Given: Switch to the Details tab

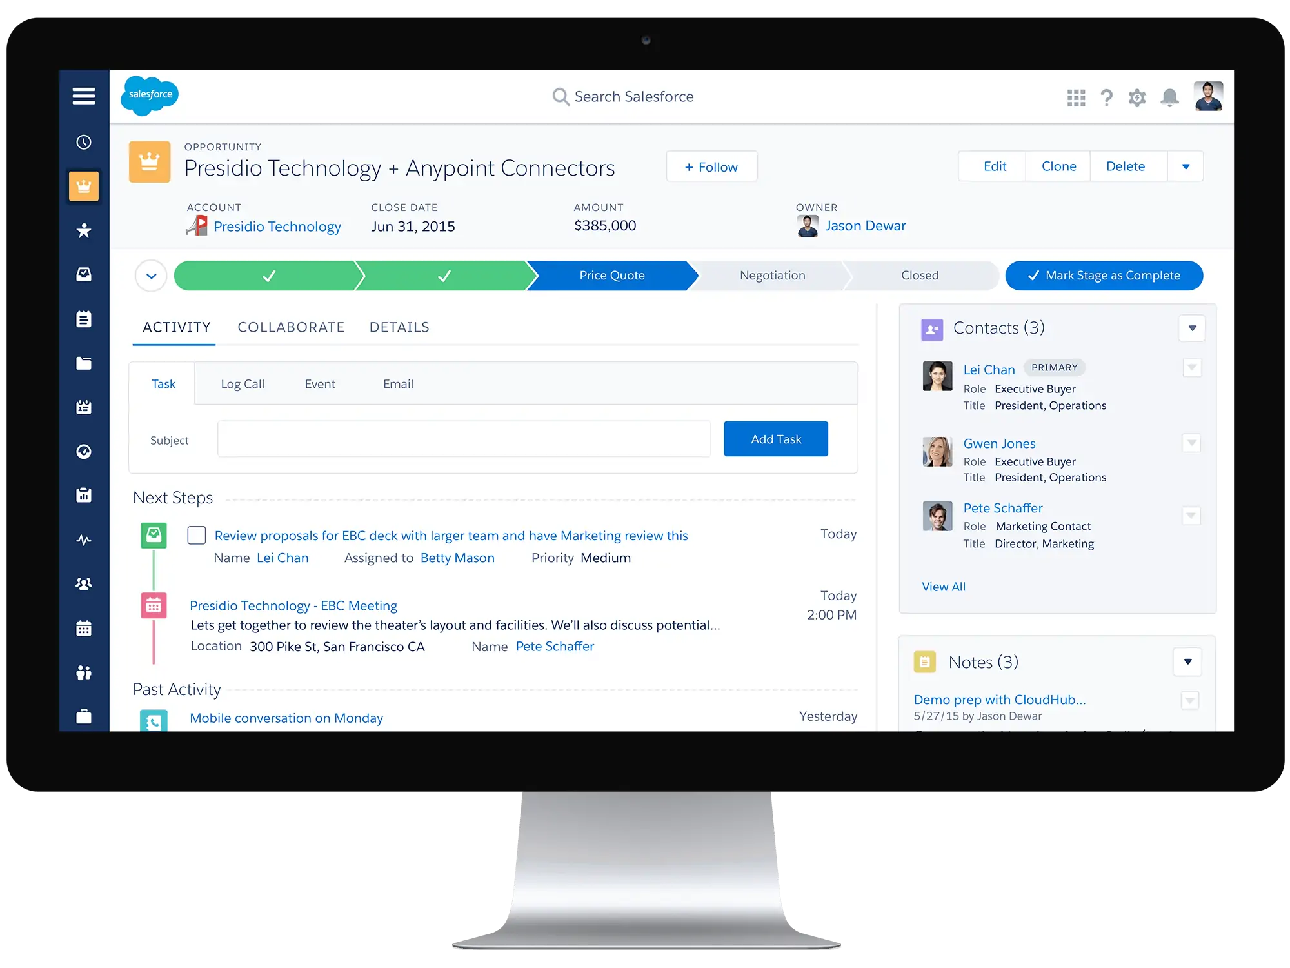Looking at the screenshot, I should [x=399, y=327].
